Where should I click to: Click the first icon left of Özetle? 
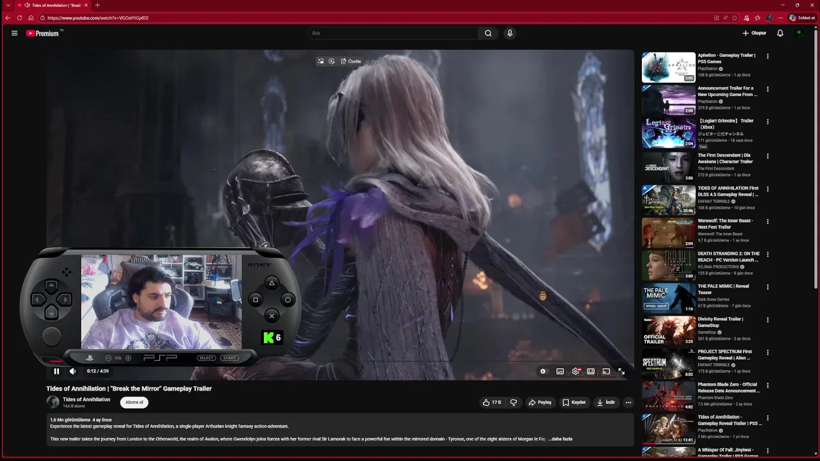click(321, 61)
